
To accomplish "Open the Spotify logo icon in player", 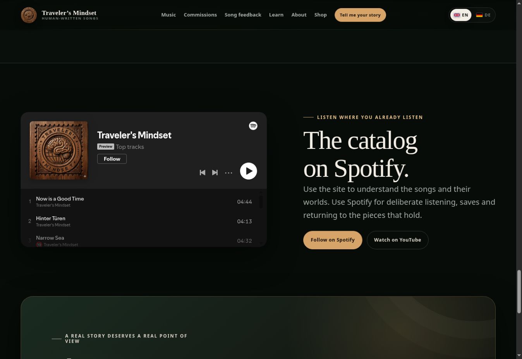I will [253, 126].
